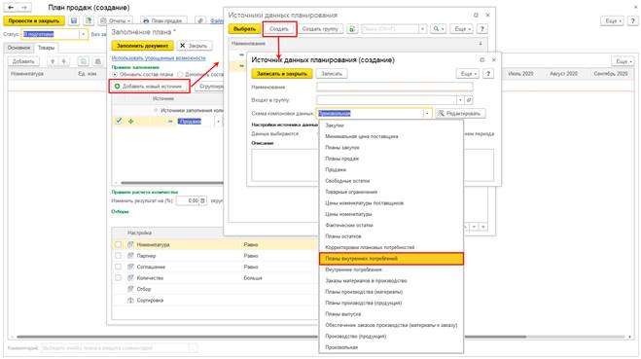The height and width of the screenshot is (359, 641).
Task: Select the Обновить состав плана radio button
Action: [115, 74]
